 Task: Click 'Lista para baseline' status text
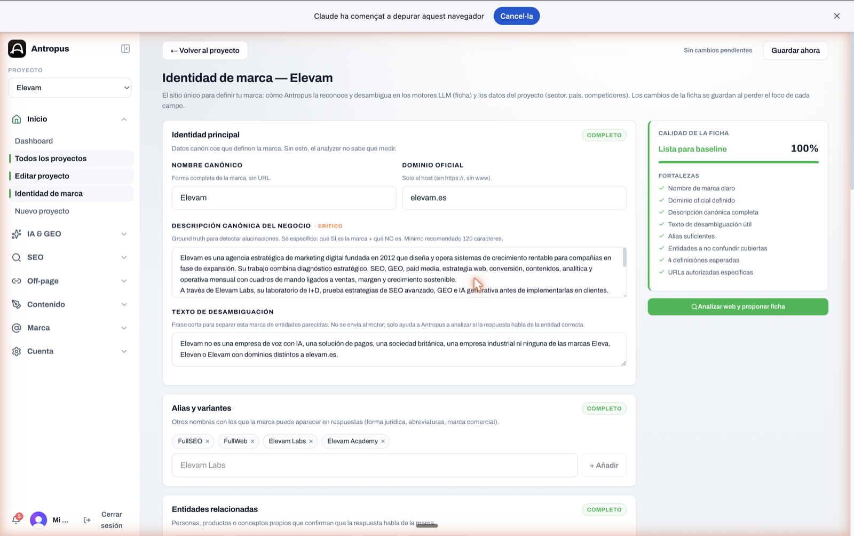[692, 149]
